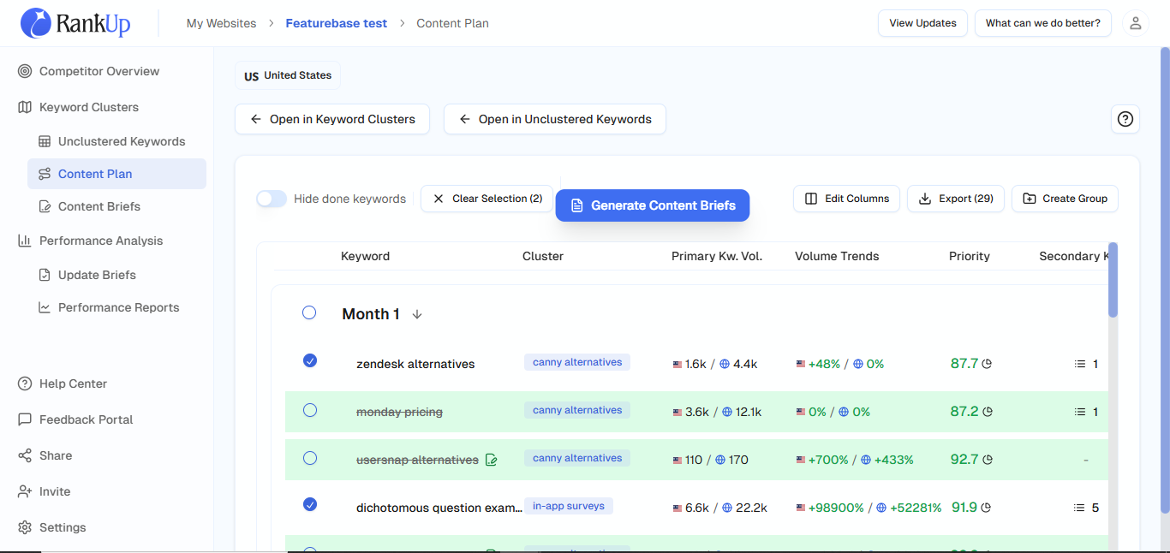
Task: Click the Competitor Overview target icon
Action: [25, 71]
